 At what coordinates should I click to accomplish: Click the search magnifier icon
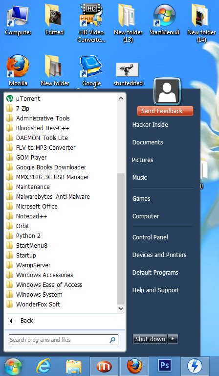coord(112,340)
